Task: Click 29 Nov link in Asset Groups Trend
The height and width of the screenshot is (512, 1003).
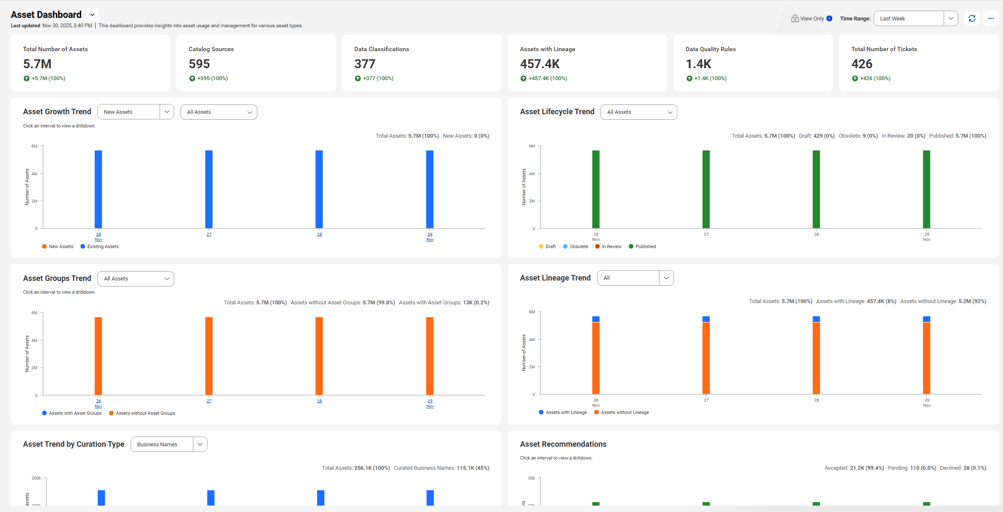Action: [430, 403]
